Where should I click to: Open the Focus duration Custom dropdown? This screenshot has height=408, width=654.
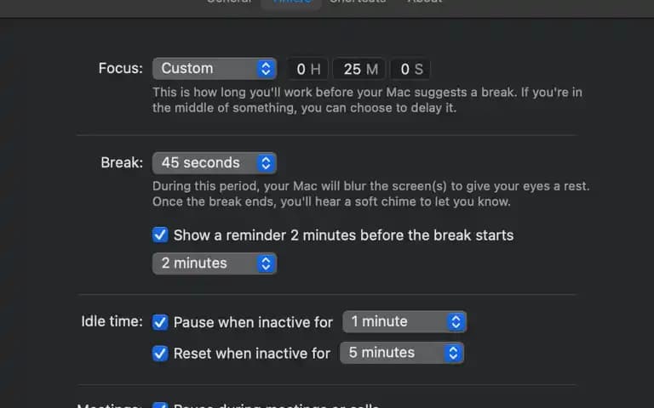coord(215,69)
